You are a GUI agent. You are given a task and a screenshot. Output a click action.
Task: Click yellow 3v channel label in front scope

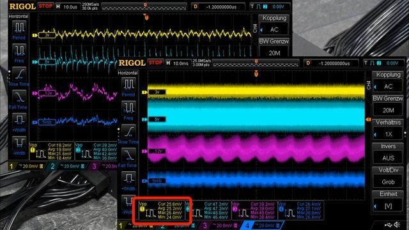157,92
